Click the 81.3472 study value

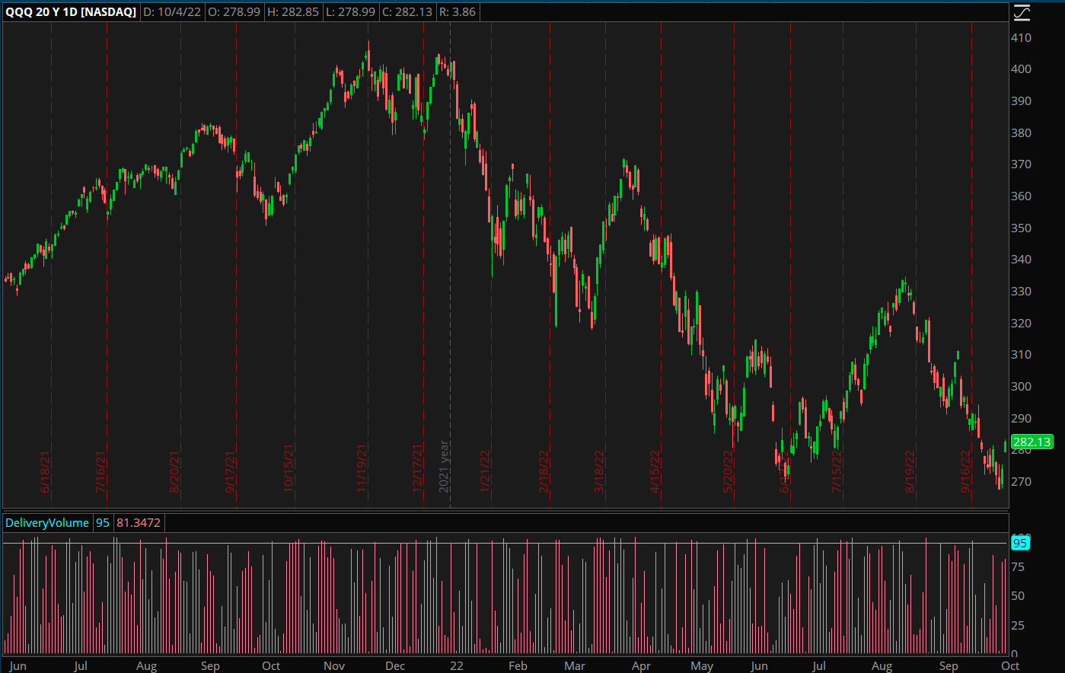(139, 523)
